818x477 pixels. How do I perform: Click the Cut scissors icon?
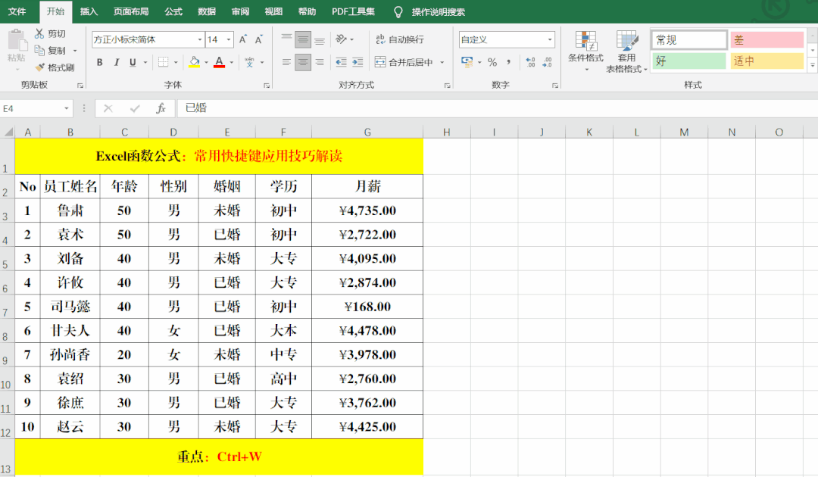tap(39, 33)
